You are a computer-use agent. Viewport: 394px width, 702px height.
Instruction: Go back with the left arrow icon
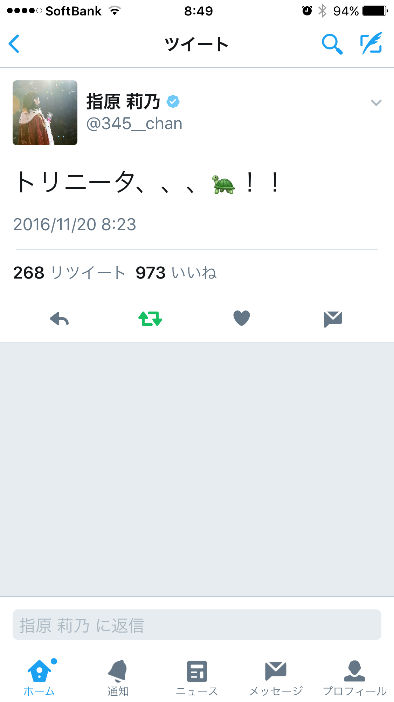pyautogui.click(x=14, y=44)
